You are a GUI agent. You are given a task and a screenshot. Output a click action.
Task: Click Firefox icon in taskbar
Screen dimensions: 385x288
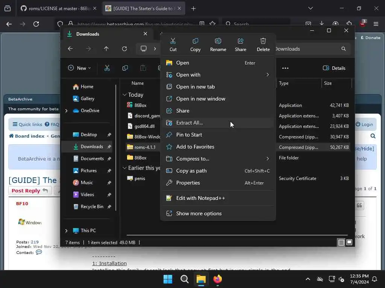(218, 279)
